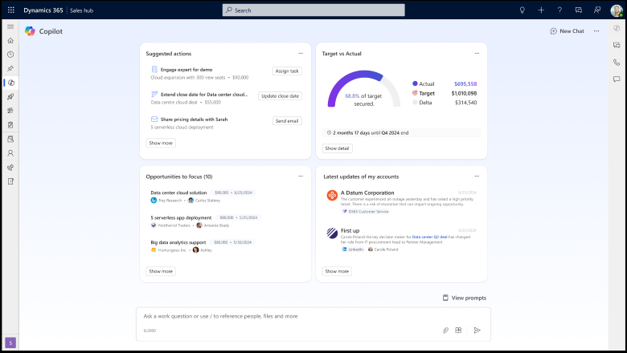The height and width of the screenshot is (353, 627).
Task: Open Pinned pin icon in sidebar
Action: point(10,69)
